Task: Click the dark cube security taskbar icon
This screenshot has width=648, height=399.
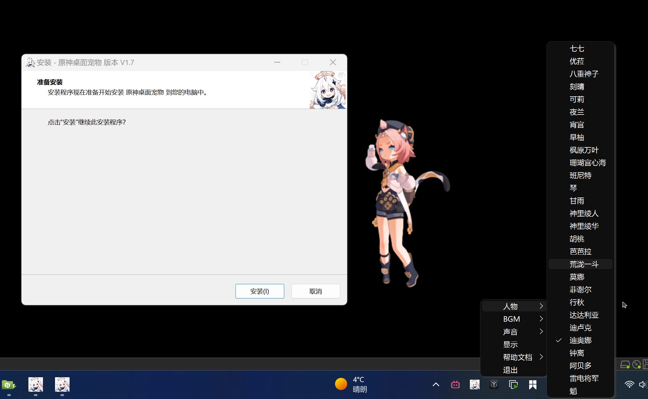Action: coord(494,385)
